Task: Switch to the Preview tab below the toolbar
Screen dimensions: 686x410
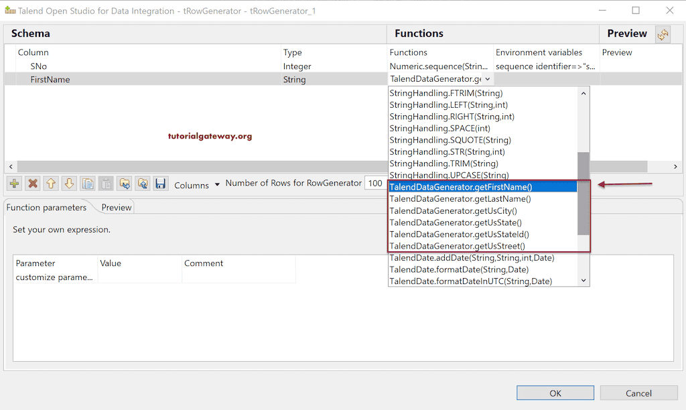Action: pyautogui.click(x=117, y=208)
